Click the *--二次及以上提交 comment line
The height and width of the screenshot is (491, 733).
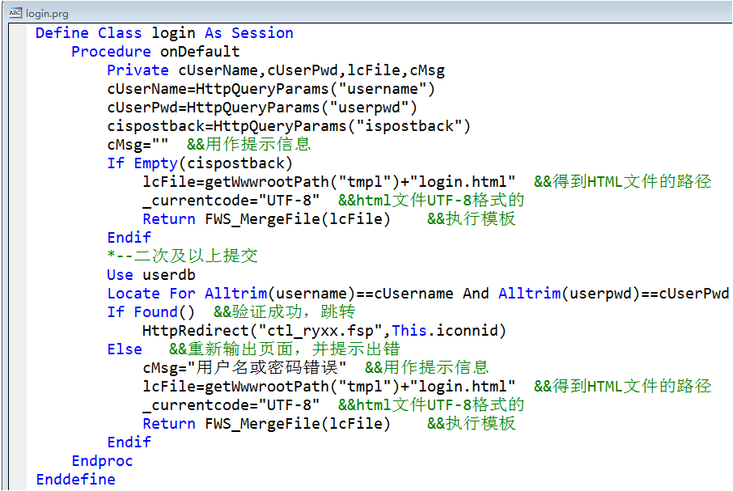click(182, 256)
